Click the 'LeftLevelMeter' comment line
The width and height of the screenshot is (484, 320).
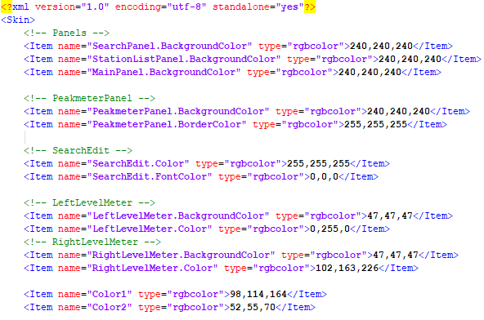pyautogui.click(x=89, y=202)
